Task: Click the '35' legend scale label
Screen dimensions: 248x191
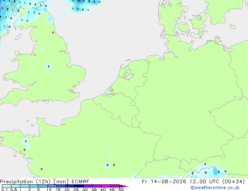Action: (x=94, y=189)
